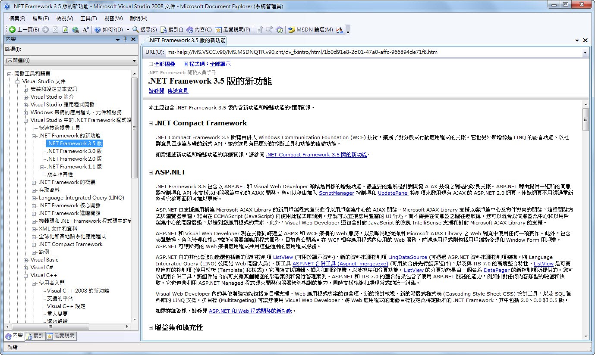This screenshot has height=355, width=595.
Task: Open the 編輯(E) menu
Action: [41, 19]
